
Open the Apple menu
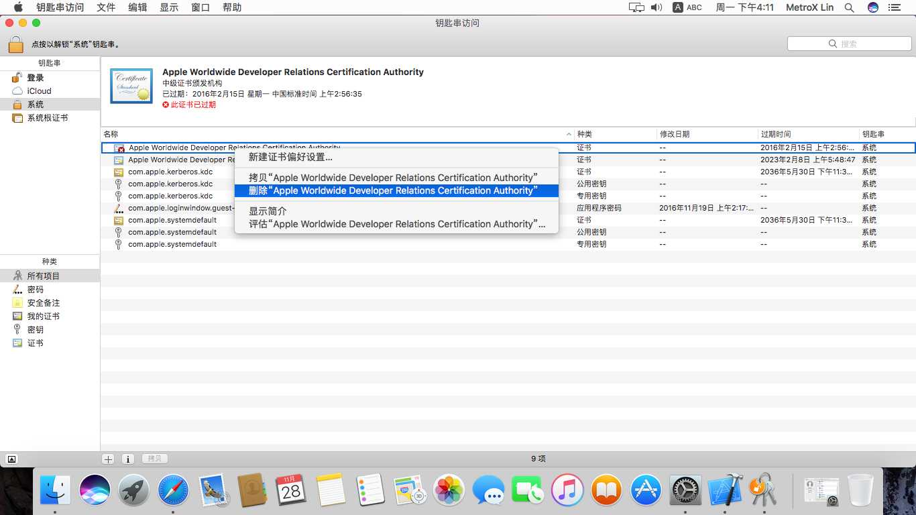tap(18, 7)
